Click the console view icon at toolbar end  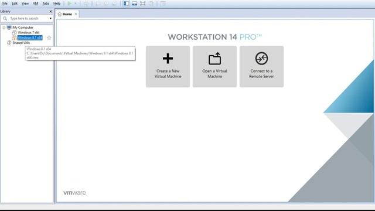click(x=163, y=4)
